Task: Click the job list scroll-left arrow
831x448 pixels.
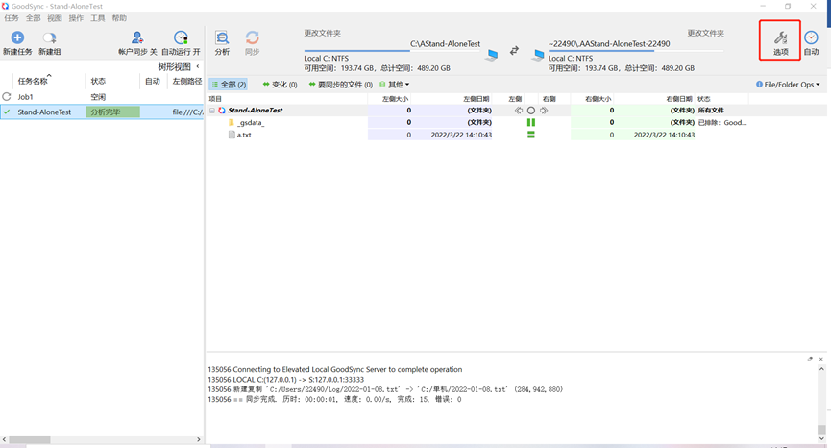Action: click(x=4, y=439)
